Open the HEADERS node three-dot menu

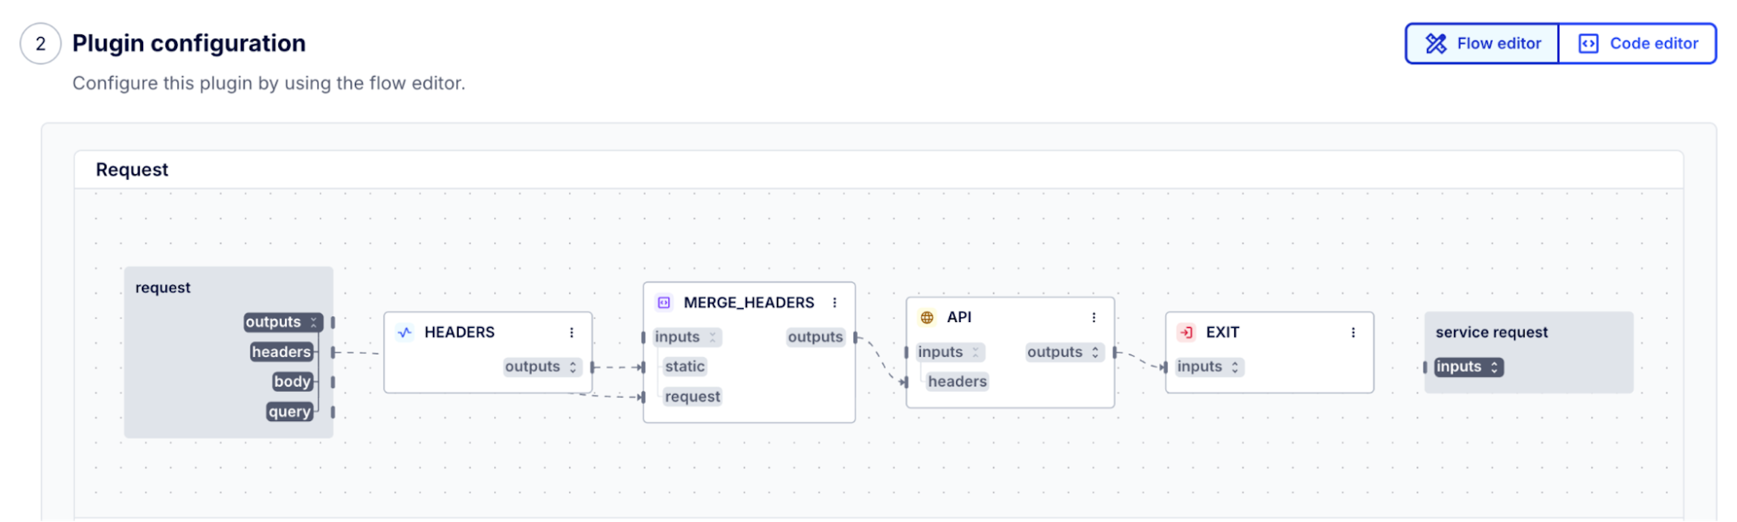[x=572, y=332]
